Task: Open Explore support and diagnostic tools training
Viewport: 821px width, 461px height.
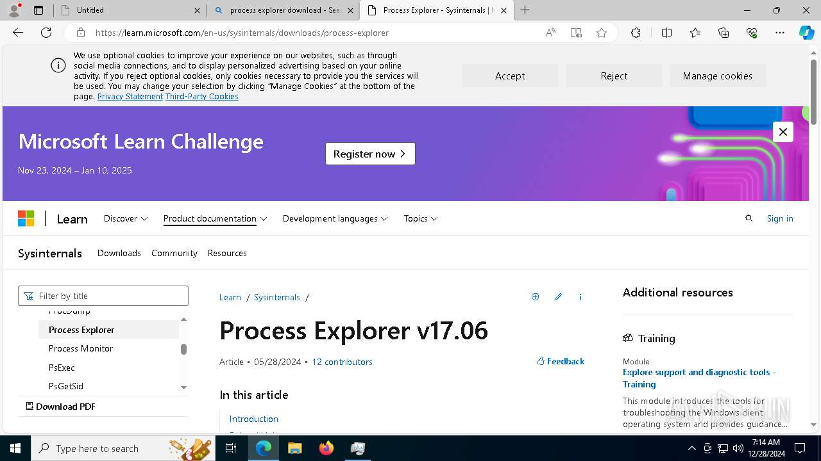Action: tap(699, 378)
